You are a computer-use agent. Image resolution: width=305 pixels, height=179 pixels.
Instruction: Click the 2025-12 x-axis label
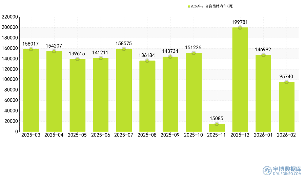click(240, 135)
